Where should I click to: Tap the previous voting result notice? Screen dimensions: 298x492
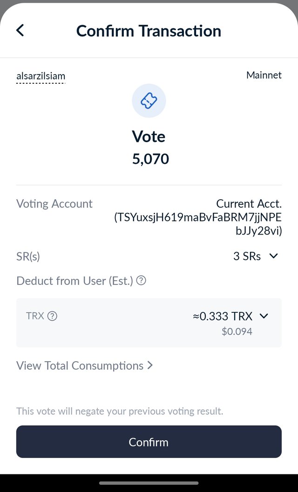[x=120, y=411]
